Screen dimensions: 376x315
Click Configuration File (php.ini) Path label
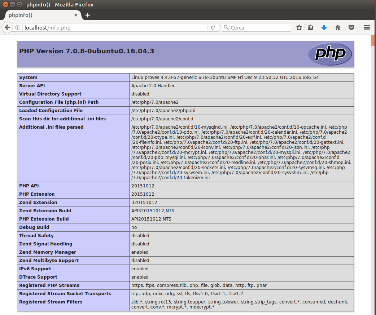coord(59,102)
